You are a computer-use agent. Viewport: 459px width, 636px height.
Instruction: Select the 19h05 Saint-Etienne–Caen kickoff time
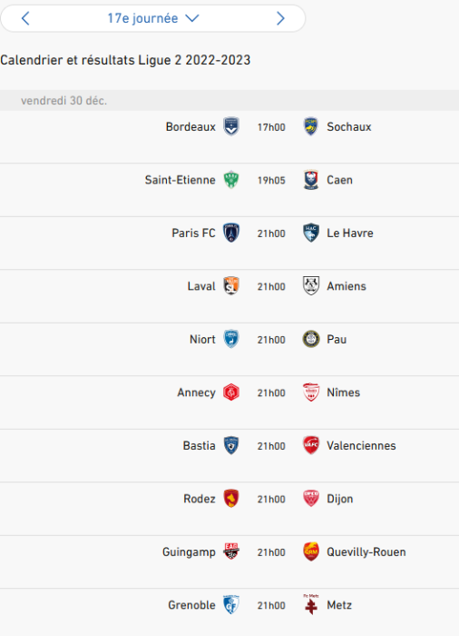pyautogui.click(x=271, y=180)
